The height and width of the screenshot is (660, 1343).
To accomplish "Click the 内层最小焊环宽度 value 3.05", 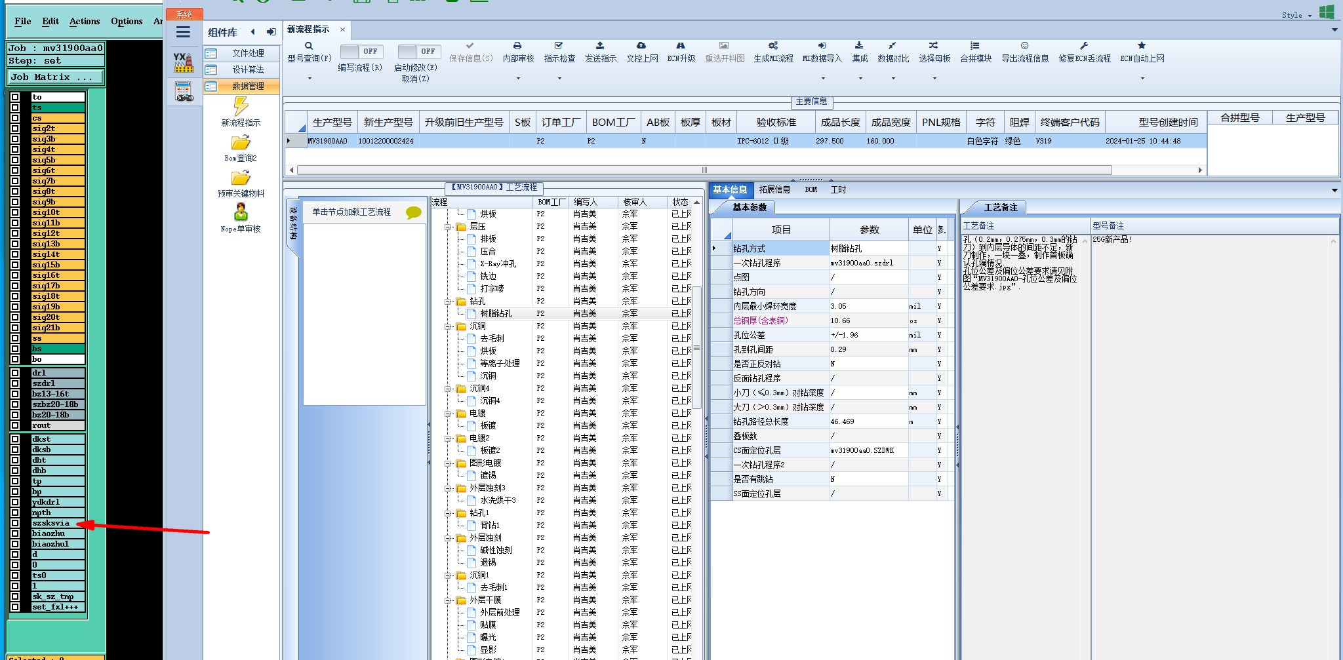I will point(868,306).
